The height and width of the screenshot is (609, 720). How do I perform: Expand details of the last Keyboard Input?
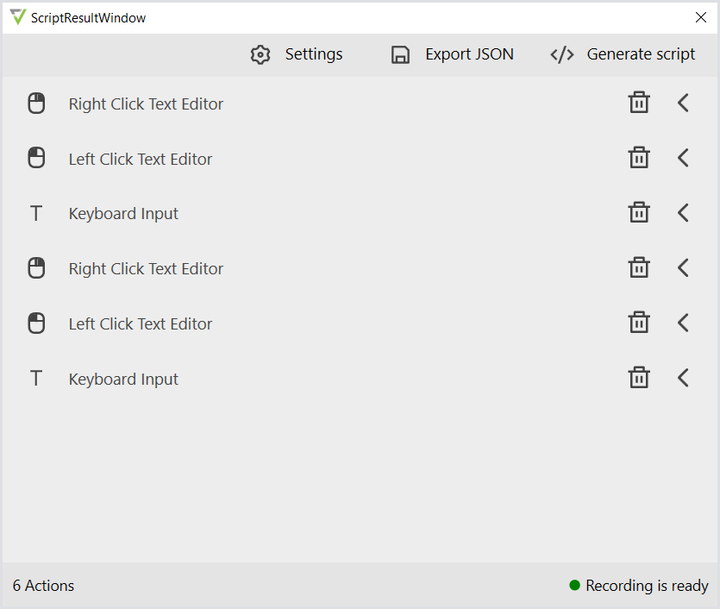point(683,379)
